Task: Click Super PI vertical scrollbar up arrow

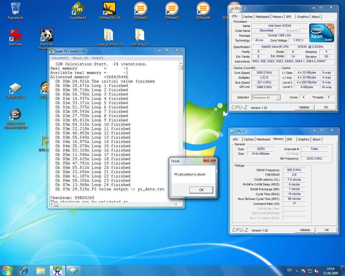Action: 181,63
